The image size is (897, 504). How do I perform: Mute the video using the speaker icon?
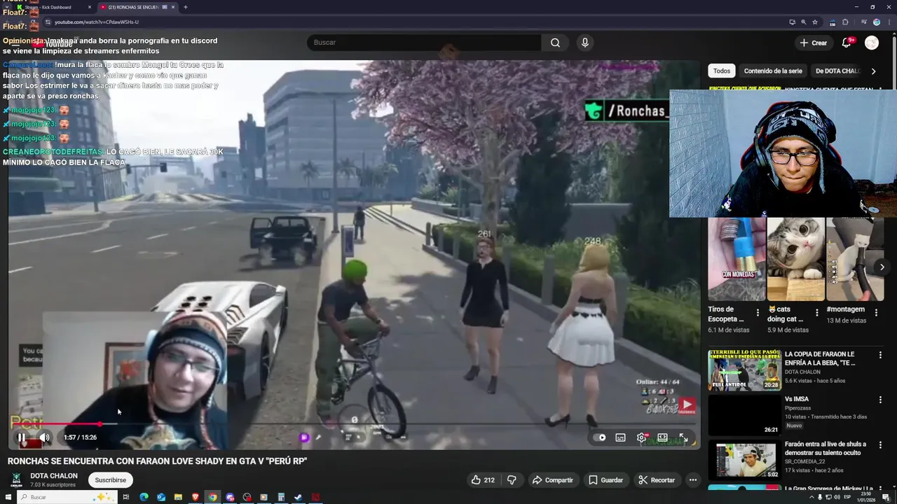44,437
